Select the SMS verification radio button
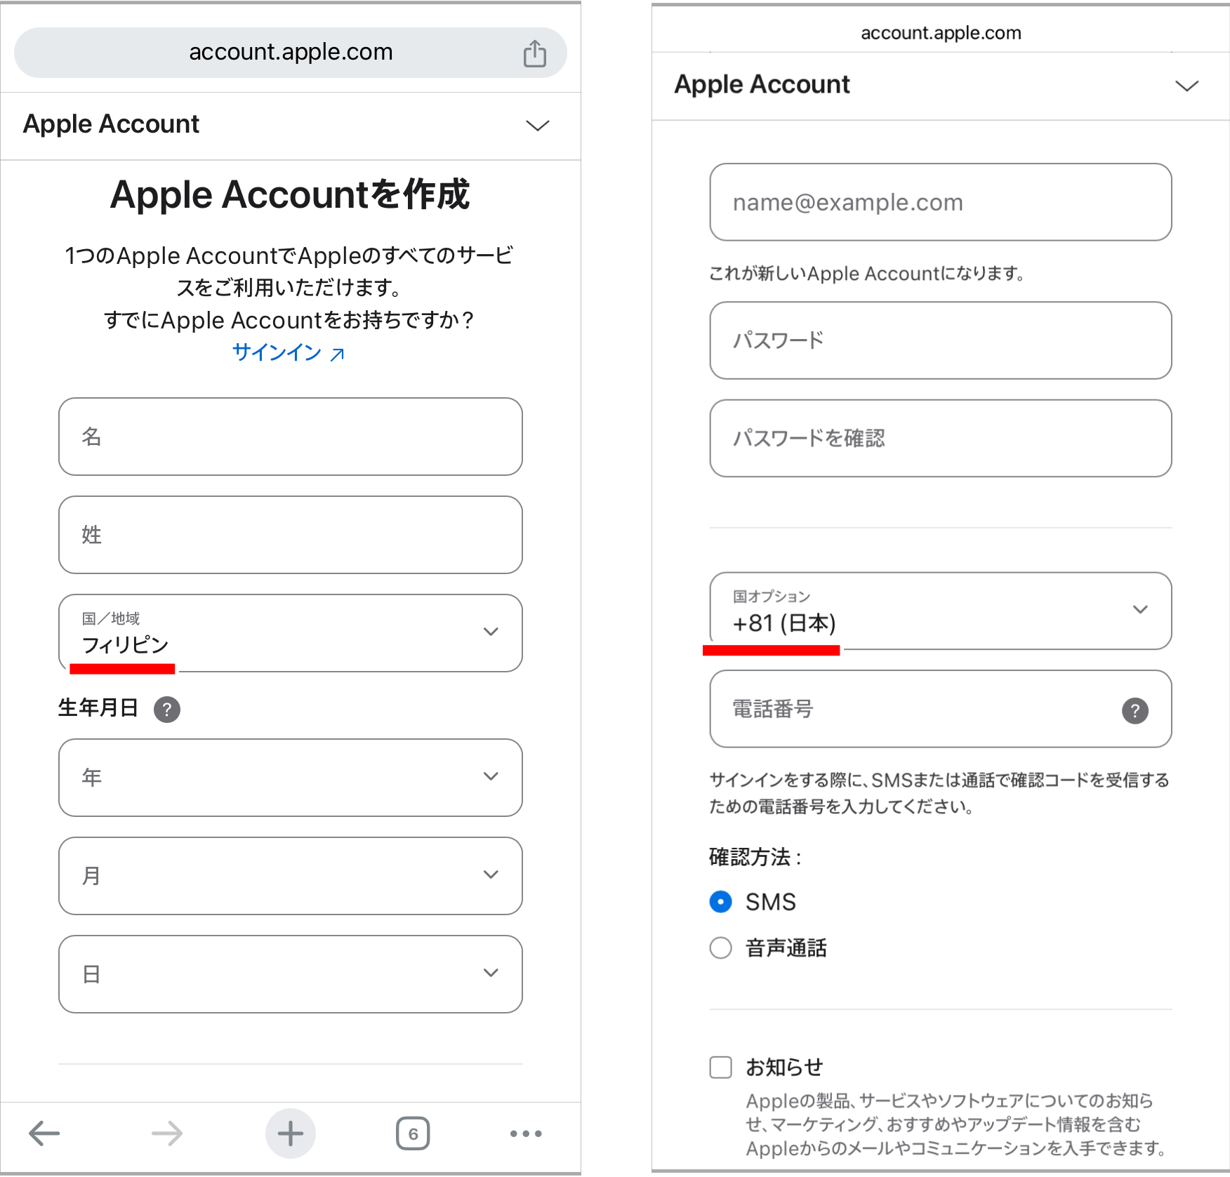 [720, 902]
